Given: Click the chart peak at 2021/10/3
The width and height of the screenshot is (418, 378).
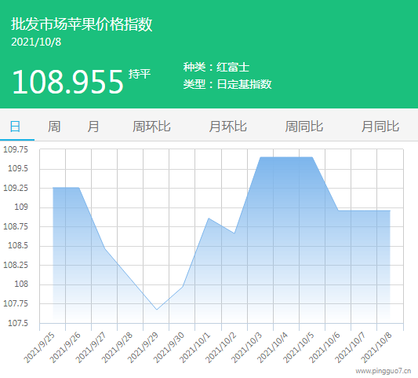Looking at the screenshot, I should (260, 157).
